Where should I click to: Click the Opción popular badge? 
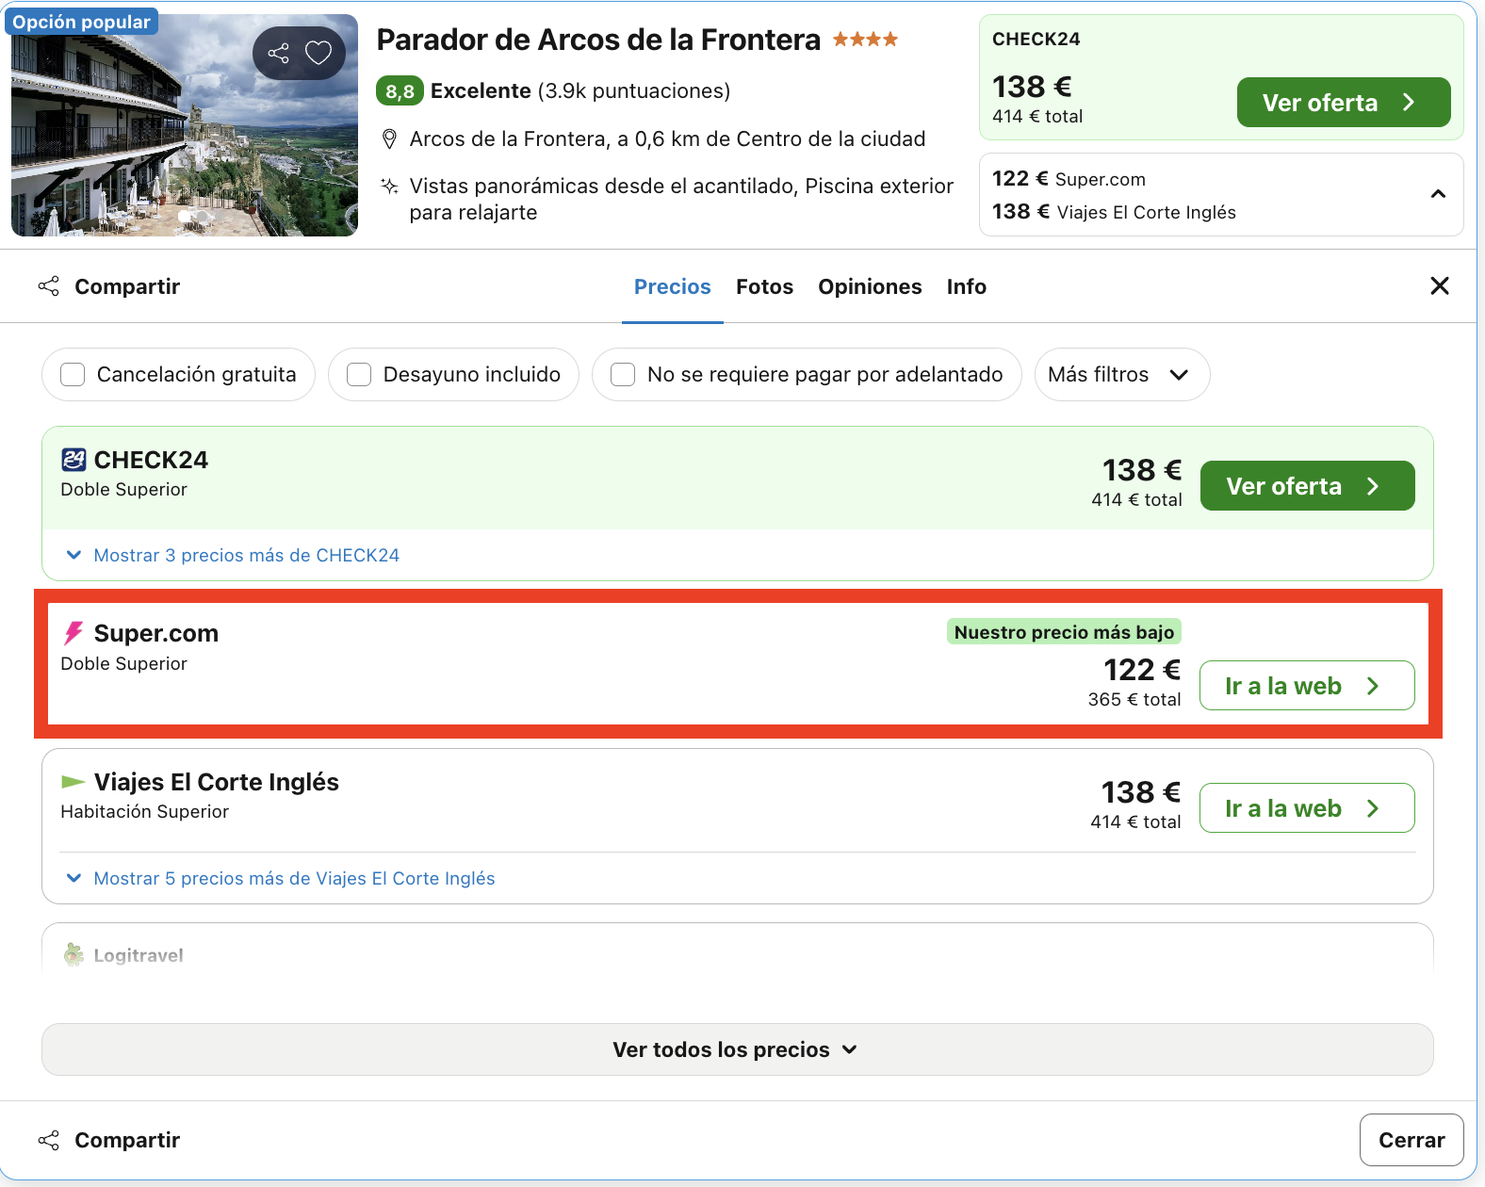(82, 22)
